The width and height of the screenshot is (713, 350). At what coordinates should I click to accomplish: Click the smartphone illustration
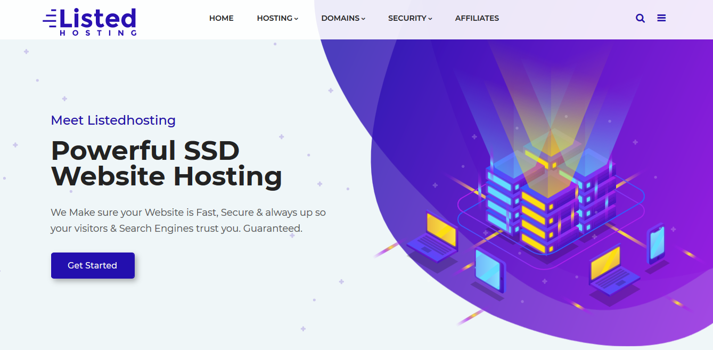655,243
